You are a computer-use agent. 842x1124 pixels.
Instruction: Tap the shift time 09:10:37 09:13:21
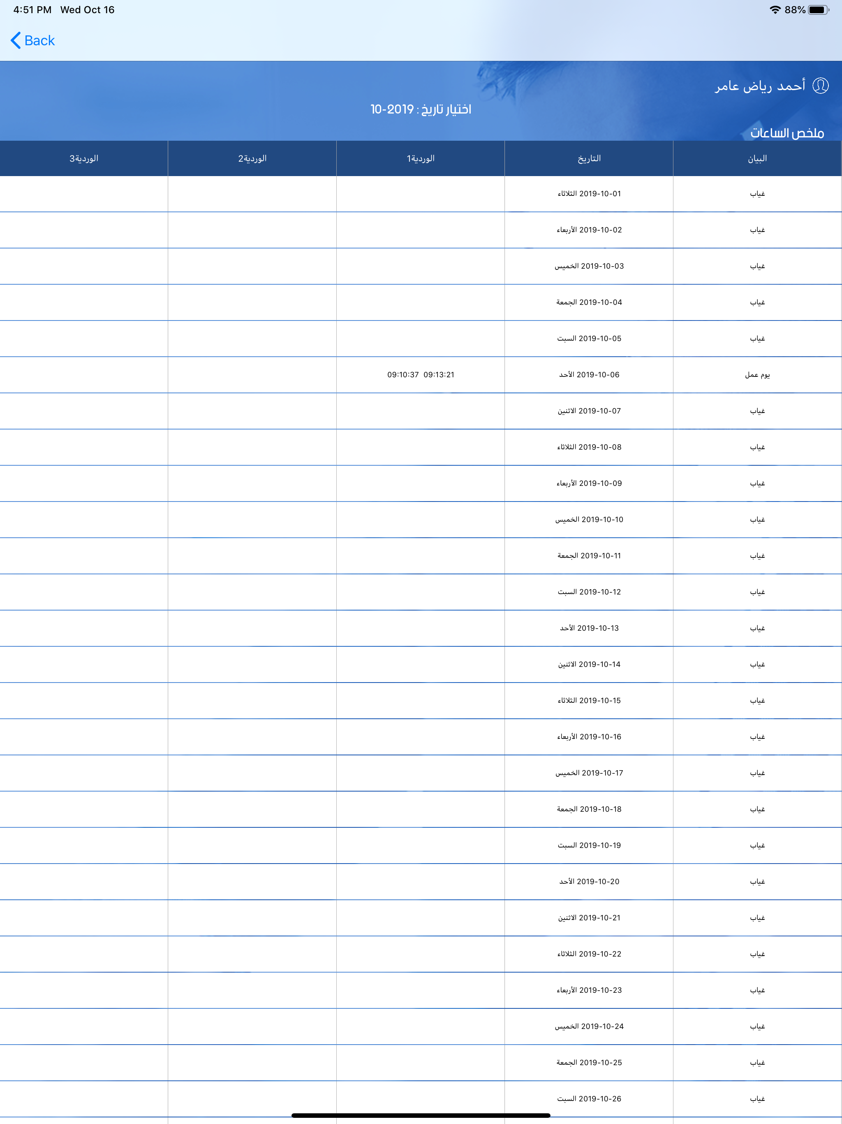tap(421, 374)
